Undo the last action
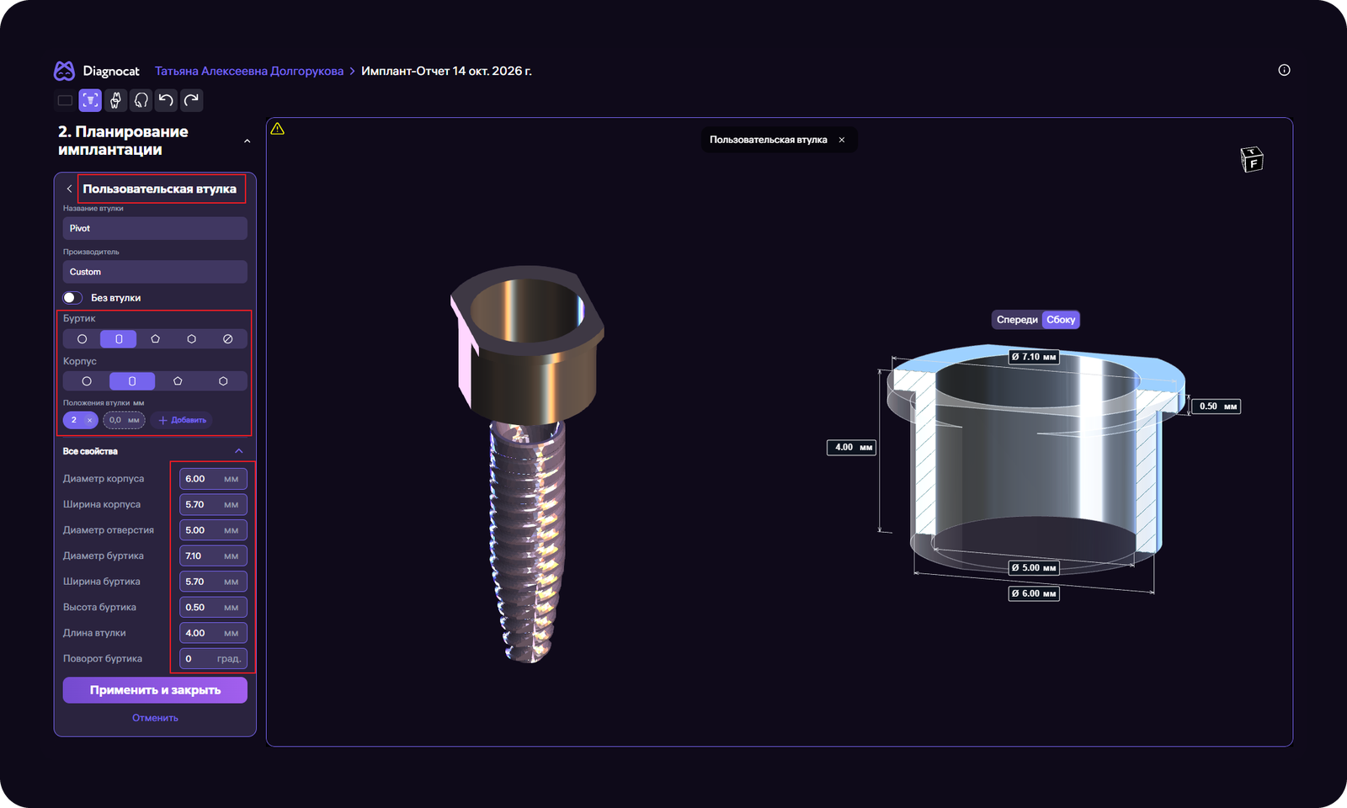 coord(166,100)
